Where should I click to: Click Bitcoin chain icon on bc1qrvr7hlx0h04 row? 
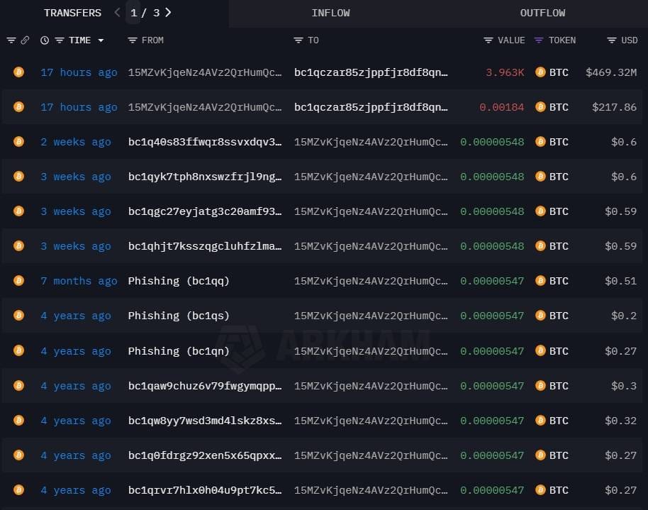point(18,490)
